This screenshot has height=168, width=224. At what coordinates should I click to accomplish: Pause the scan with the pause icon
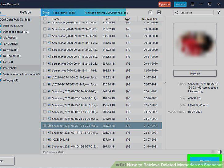click(x=150, y=12)
